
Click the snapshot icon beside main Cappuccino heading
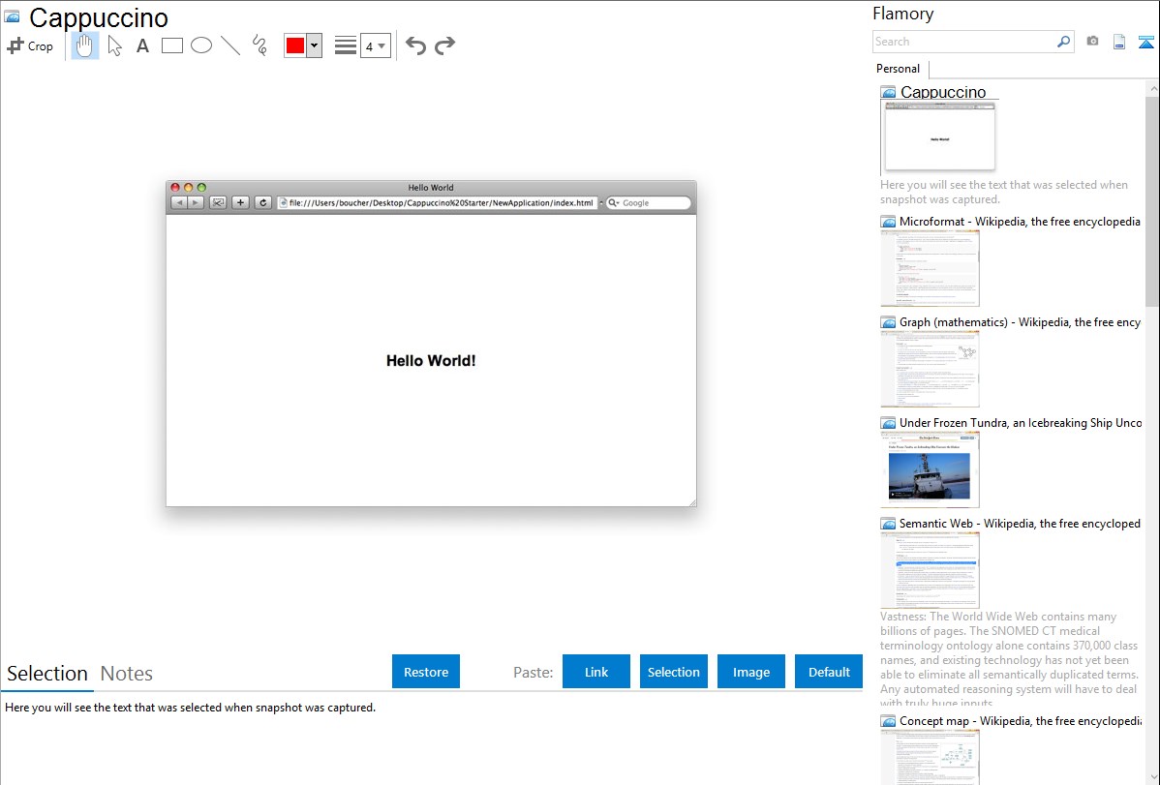[13, 16]
